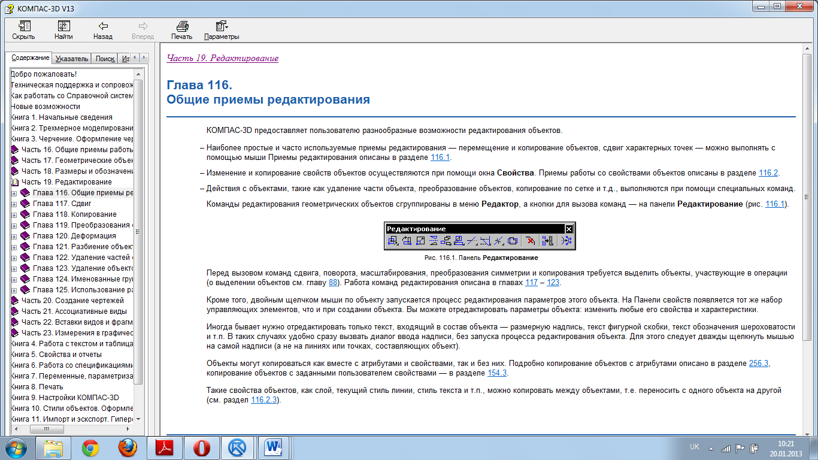Open Firefox from the taskbar

[128, 447]
